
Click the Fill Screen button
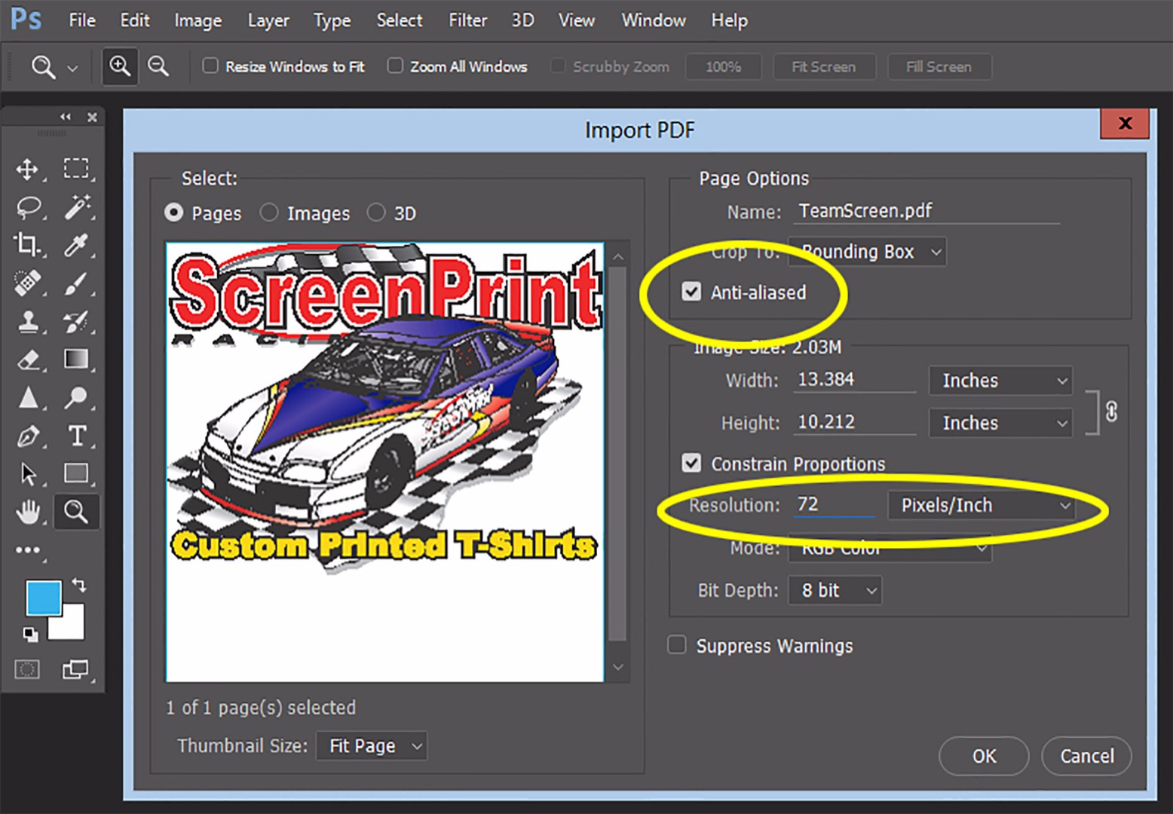pyautogui.click(x=939, y=66)
